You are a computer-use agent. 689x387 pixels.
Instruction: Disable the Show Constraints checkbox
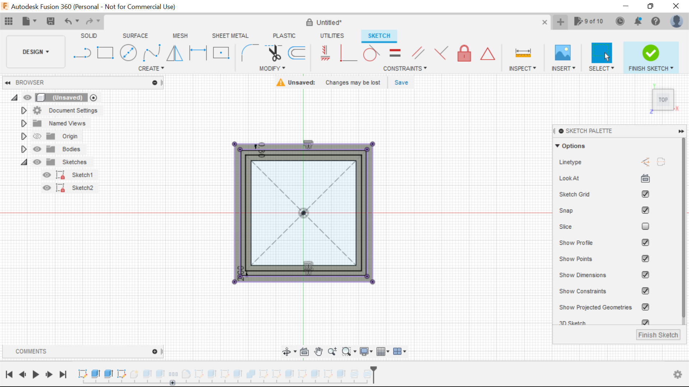tap(645, 291)
